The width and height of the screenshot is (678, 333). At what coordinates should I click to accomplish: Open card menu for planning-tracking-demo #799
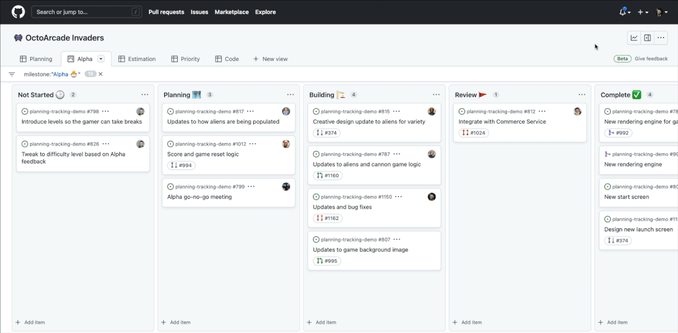pos(251,186)
